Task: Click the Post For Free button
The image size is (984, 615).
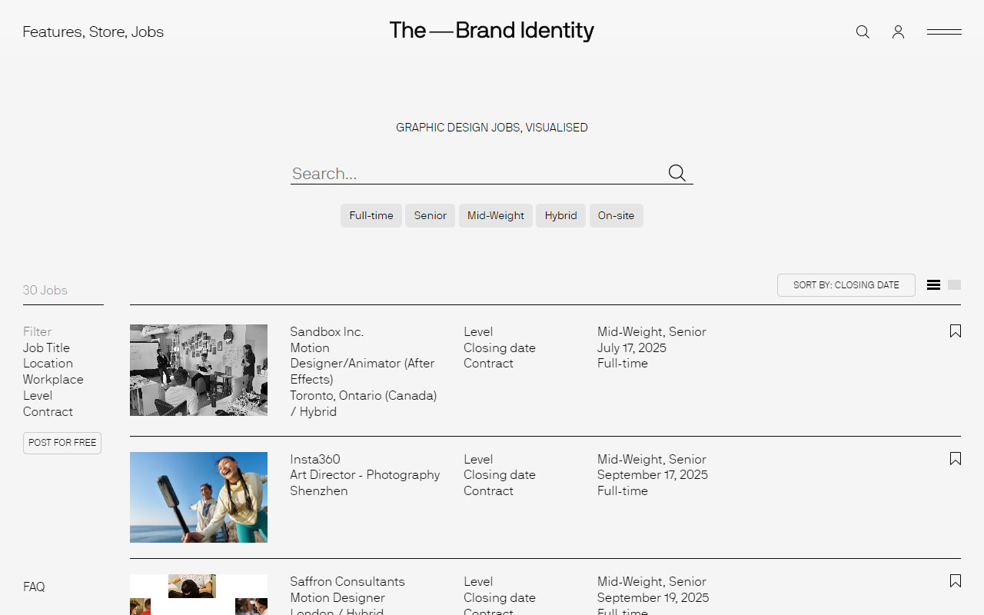Action: [x=61, y=443]
